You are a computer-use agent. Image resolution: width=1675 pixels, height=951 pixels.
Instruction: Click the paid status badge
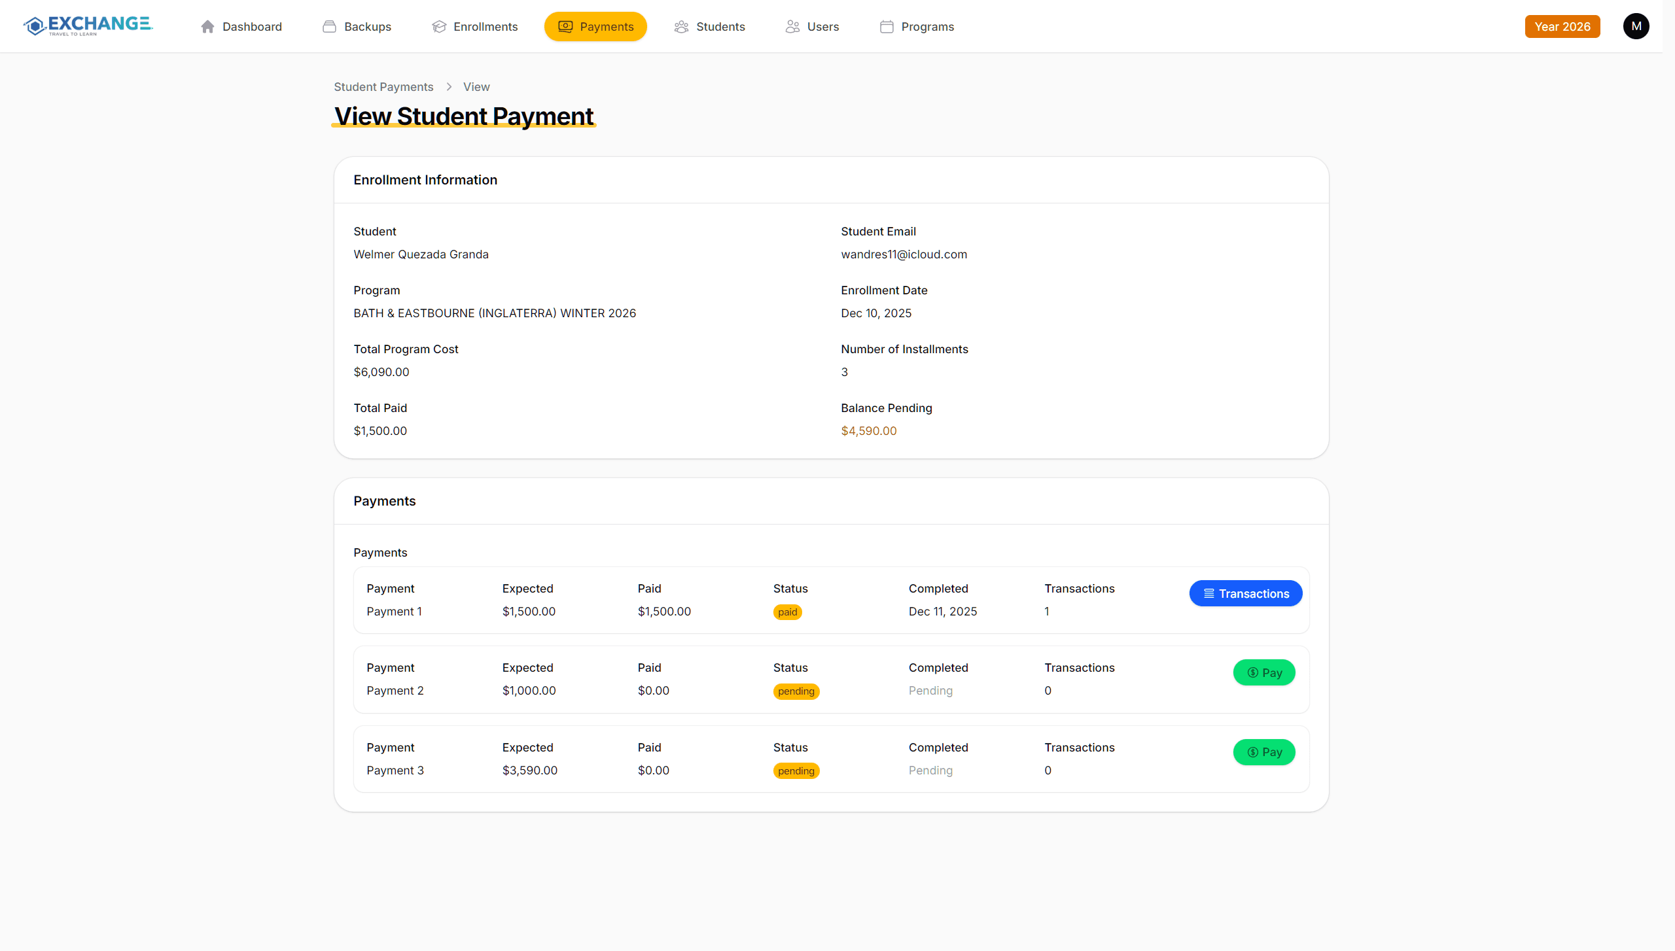pos(787,612)
